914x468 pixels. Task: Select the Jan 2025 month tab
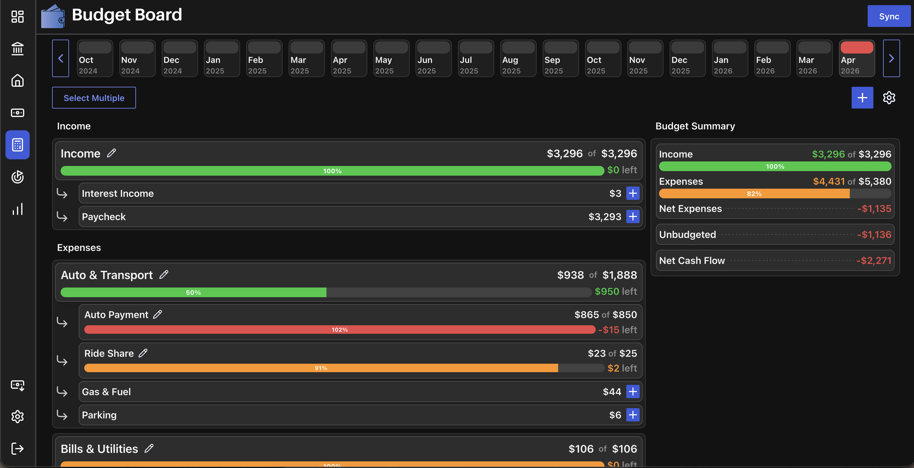pos(222,58)
